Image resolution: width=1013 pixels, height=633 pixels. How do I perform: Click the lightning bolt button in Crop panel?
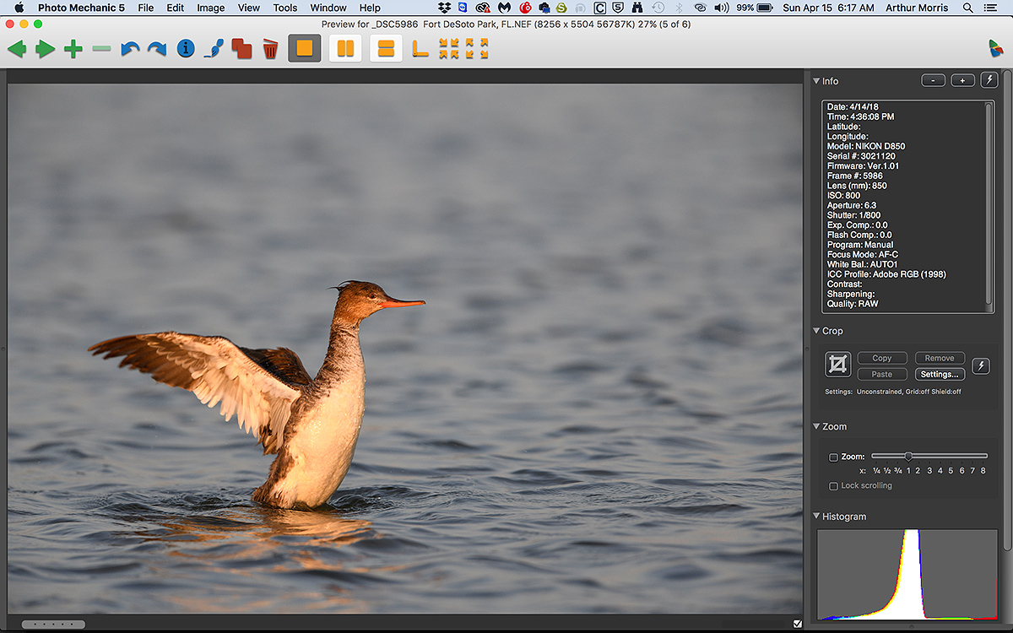click(981, 365)
